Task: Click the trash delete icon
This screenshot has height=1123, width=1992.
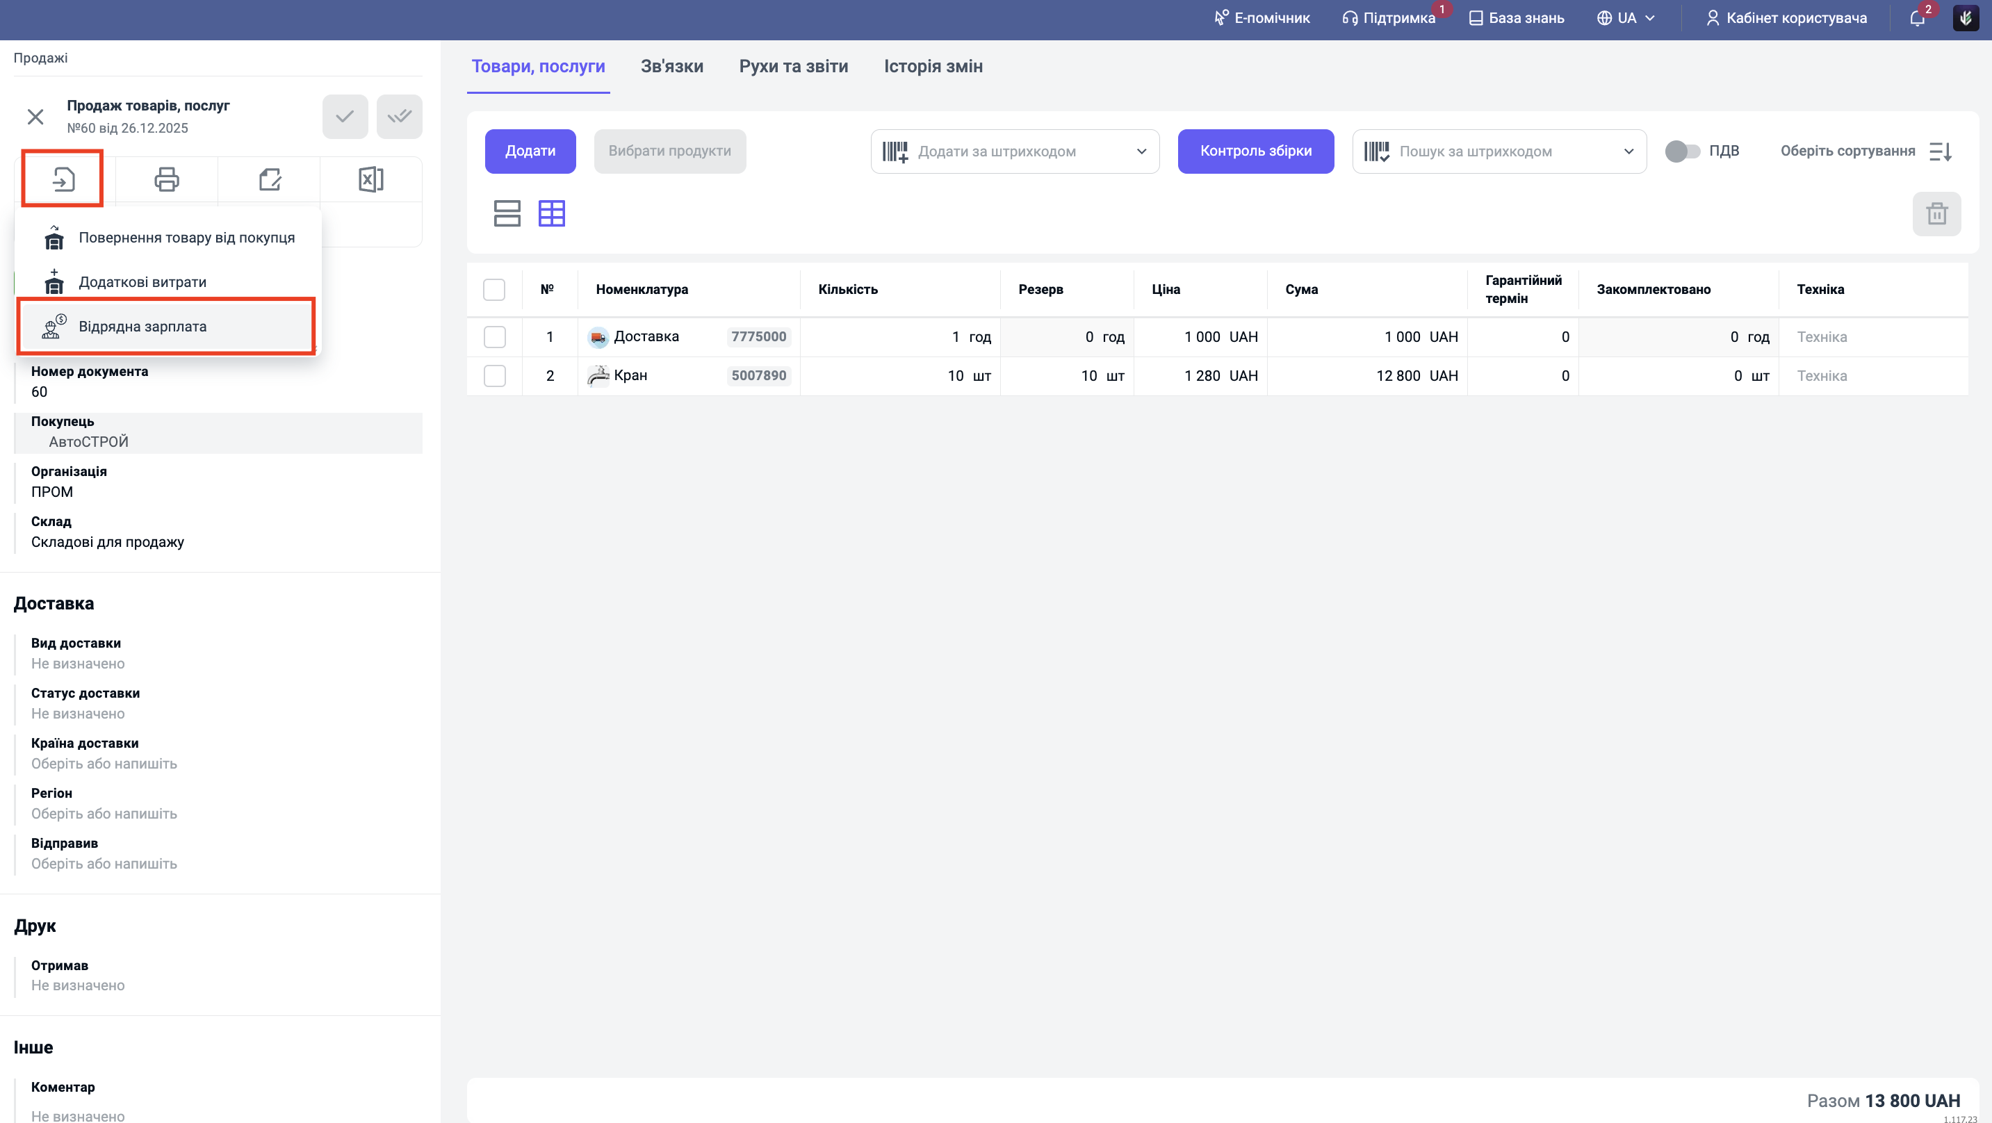Action: [1936, 214]
